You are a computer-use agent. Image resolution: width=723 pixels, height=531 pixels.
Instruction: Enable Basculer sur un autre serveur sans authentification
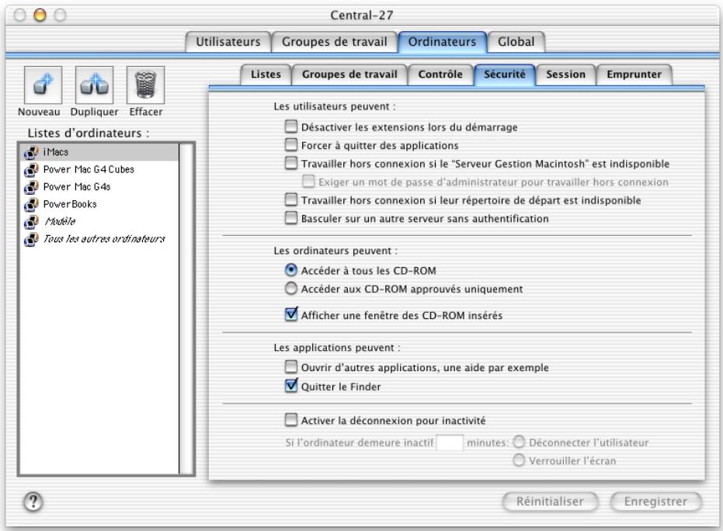coord(291,217)
